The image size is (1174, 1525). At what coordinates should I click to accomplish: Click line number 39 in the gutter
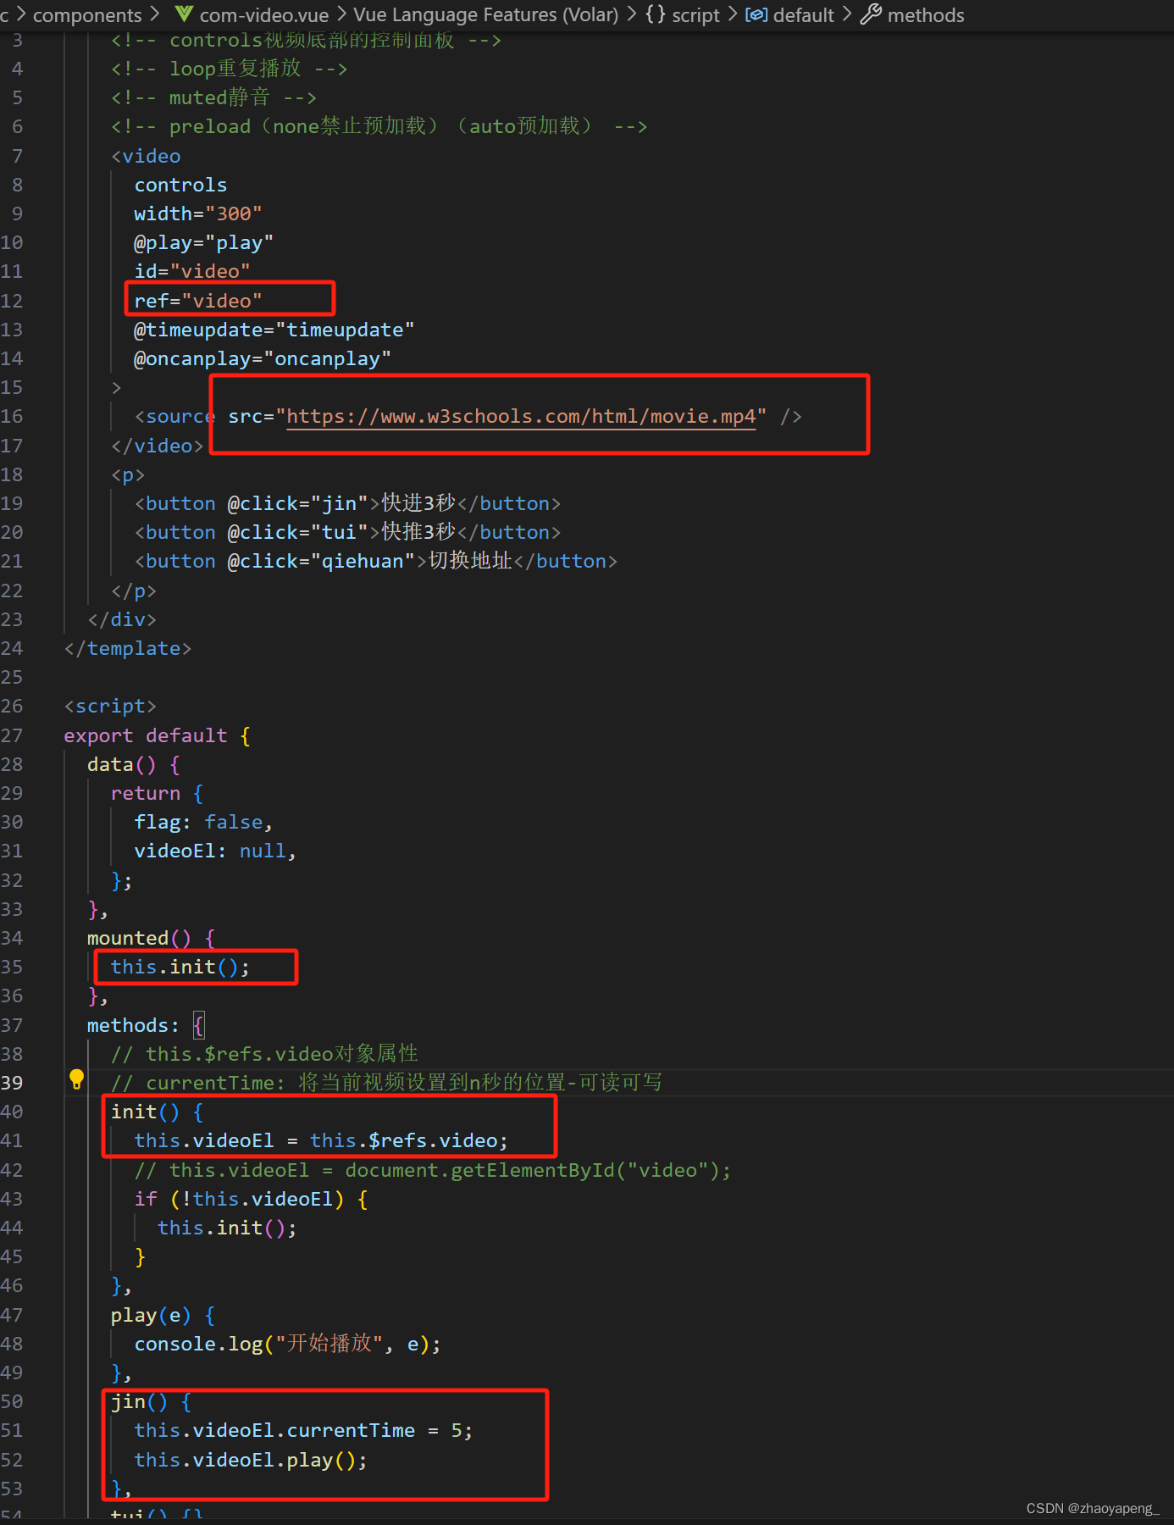point(13,1083)
